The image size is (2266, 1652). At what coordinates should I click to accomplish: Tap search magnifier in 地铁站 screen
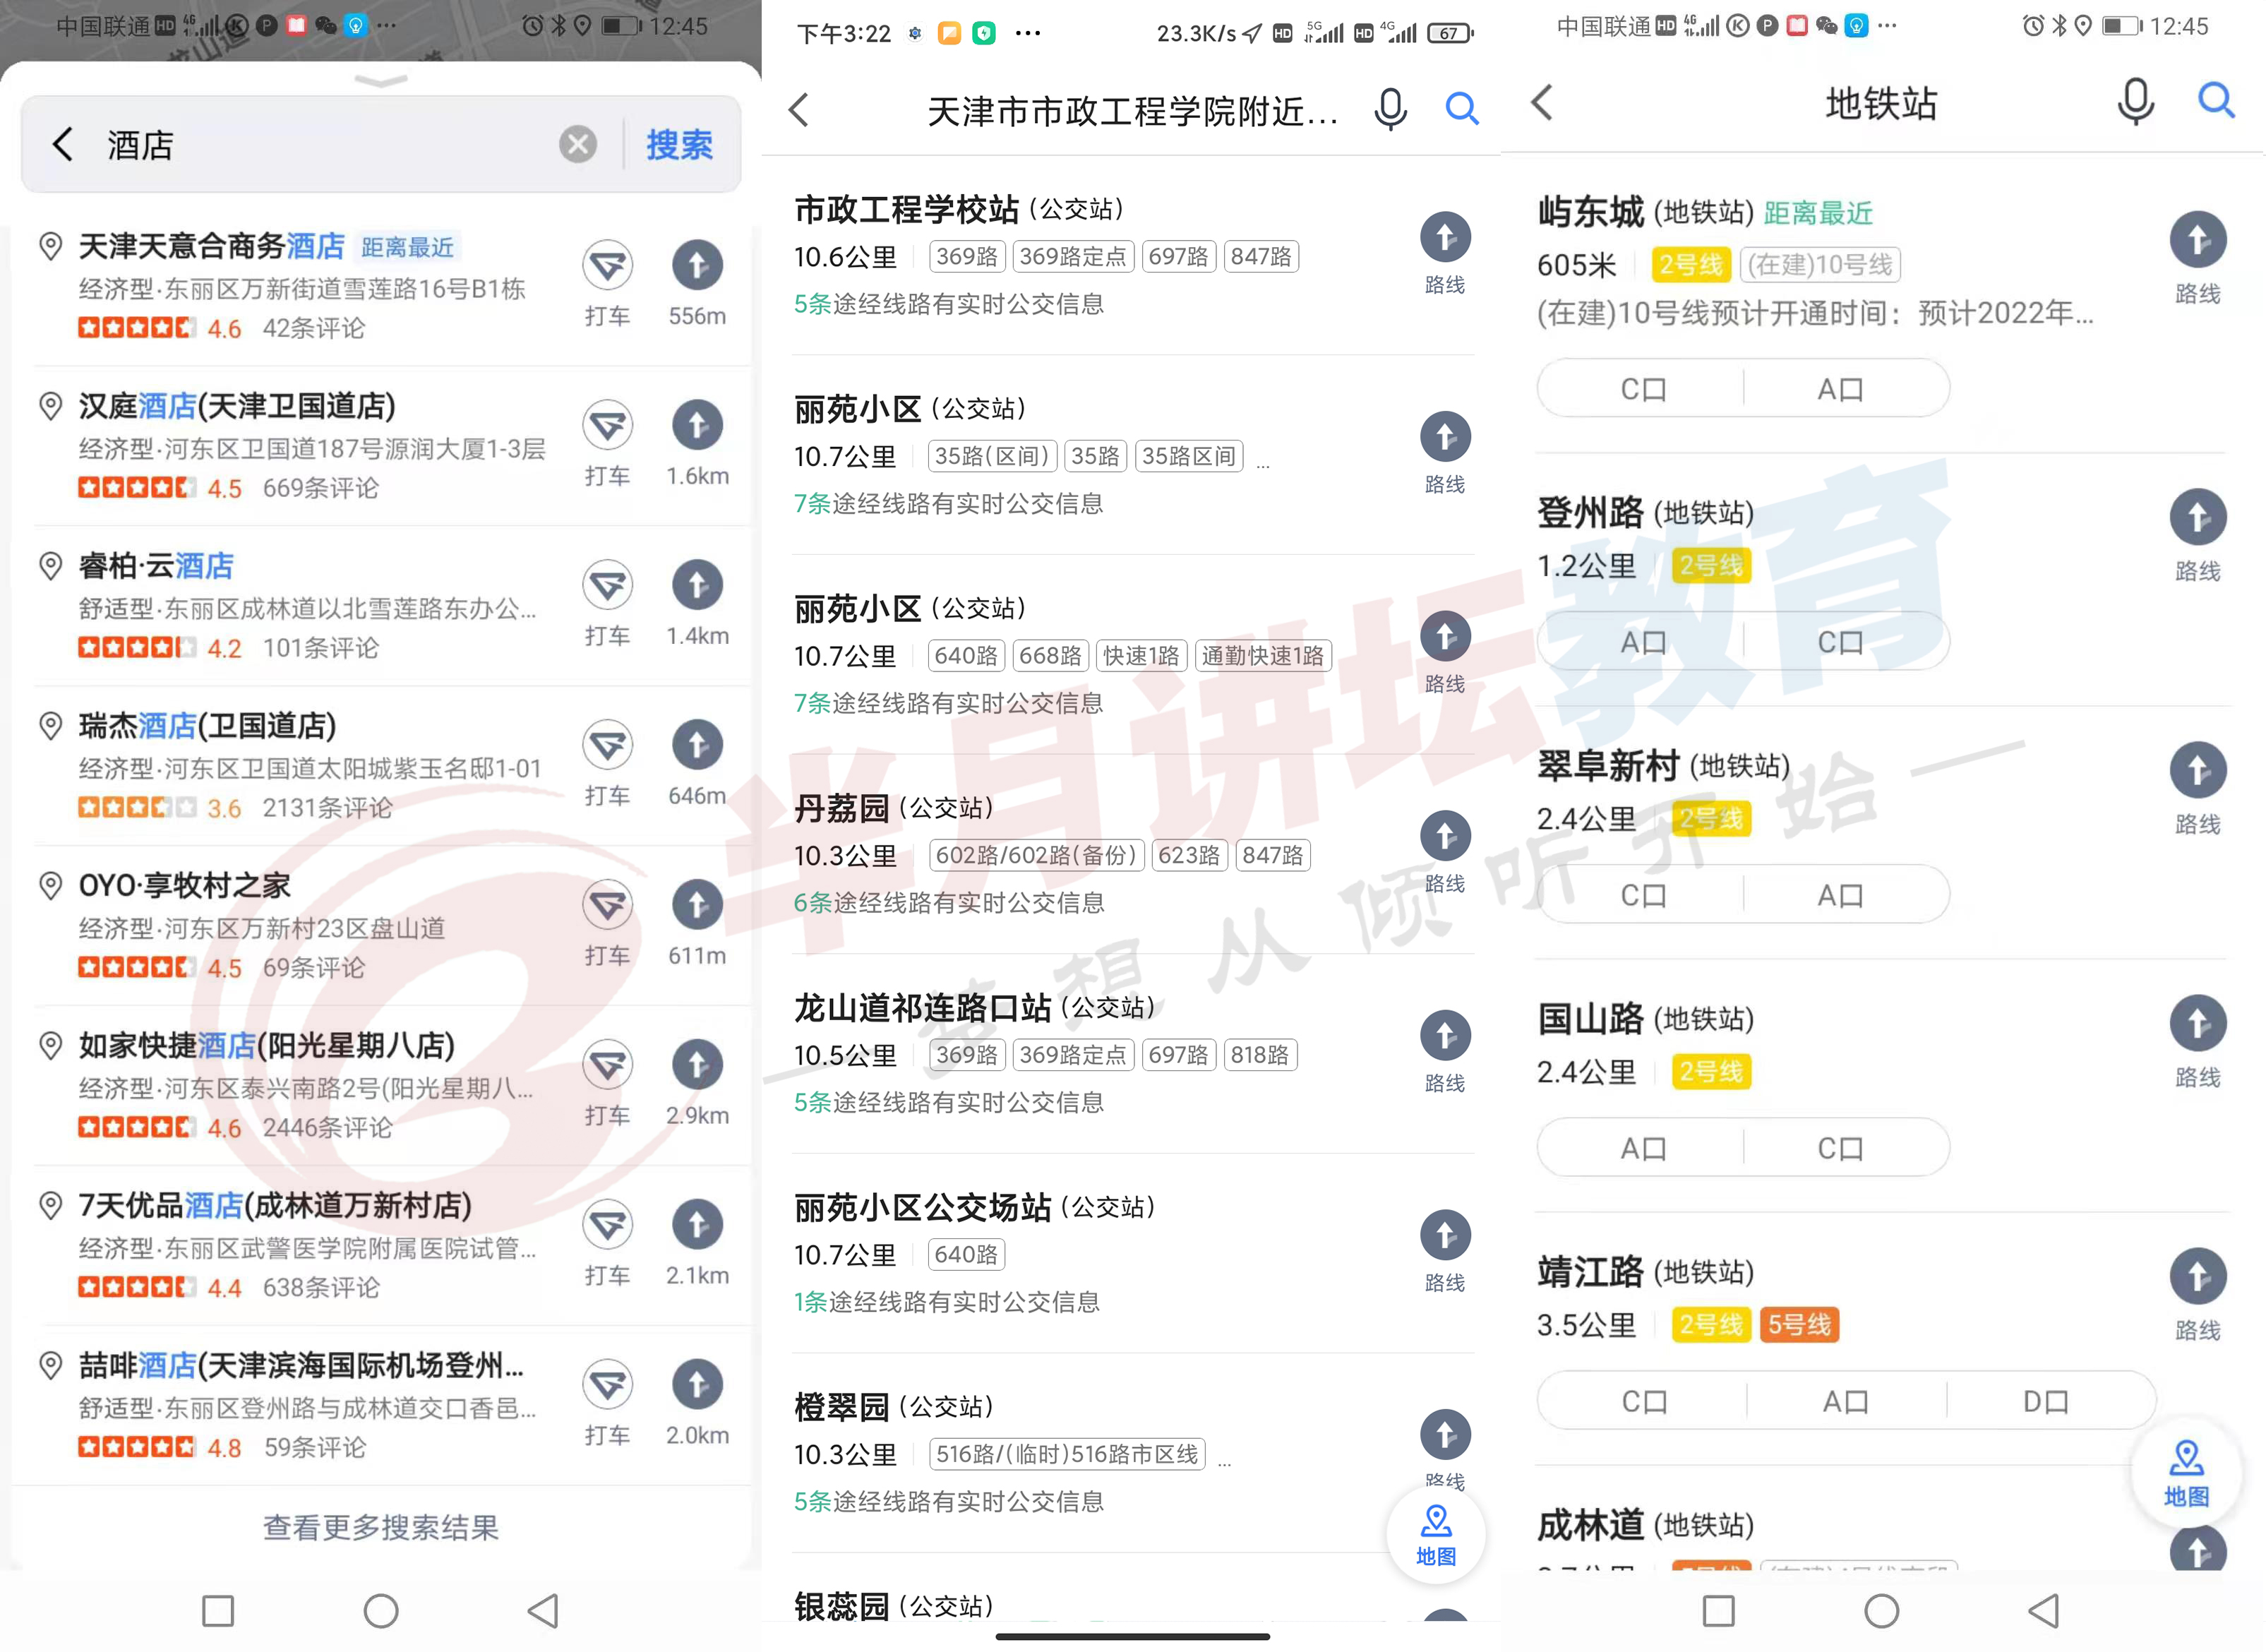(x=2215, y=101)
